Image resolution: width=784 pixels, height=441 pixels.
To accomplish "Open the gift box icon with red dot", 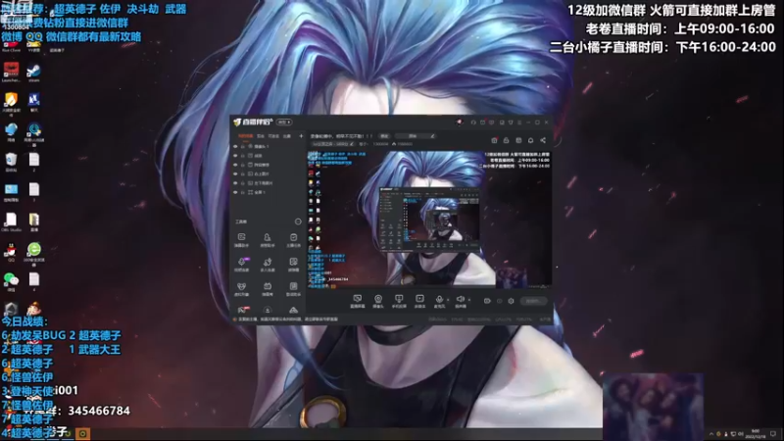I will point(494,140).
